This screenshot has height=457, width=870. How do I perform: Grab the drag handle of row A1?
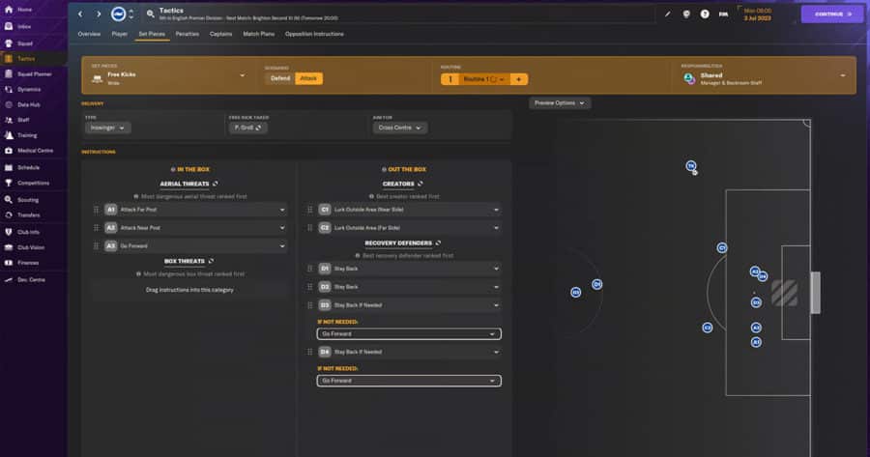[96, 210]
